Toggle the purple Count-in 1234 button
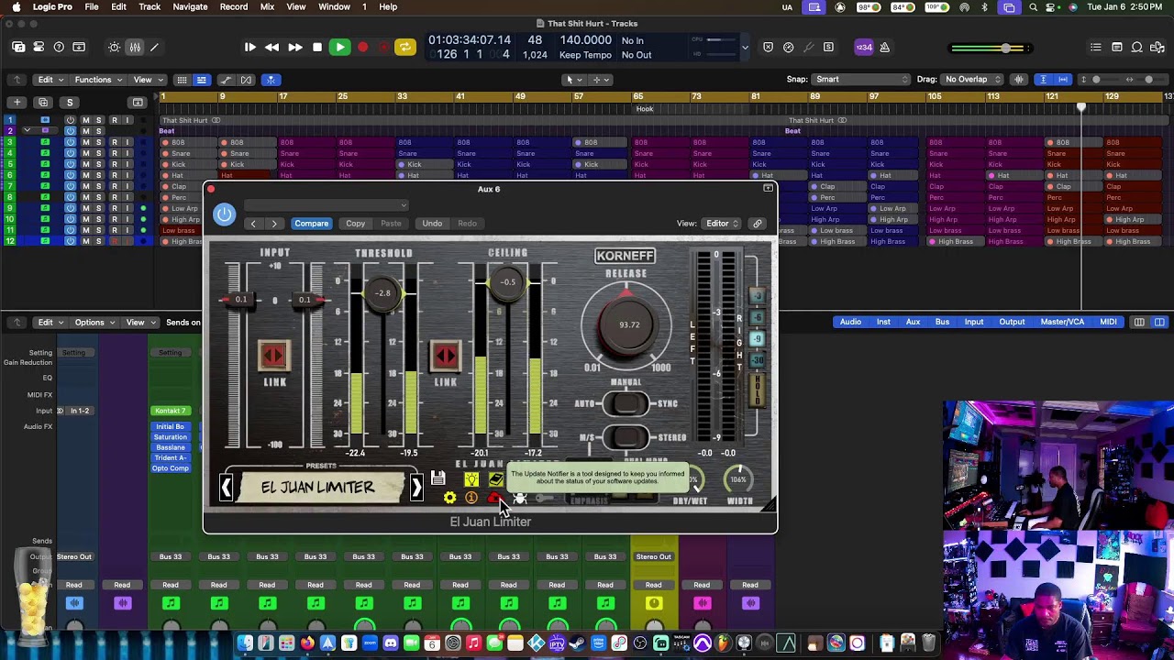The width and height of the screenshot is (1174, 660). click(864, 47)
